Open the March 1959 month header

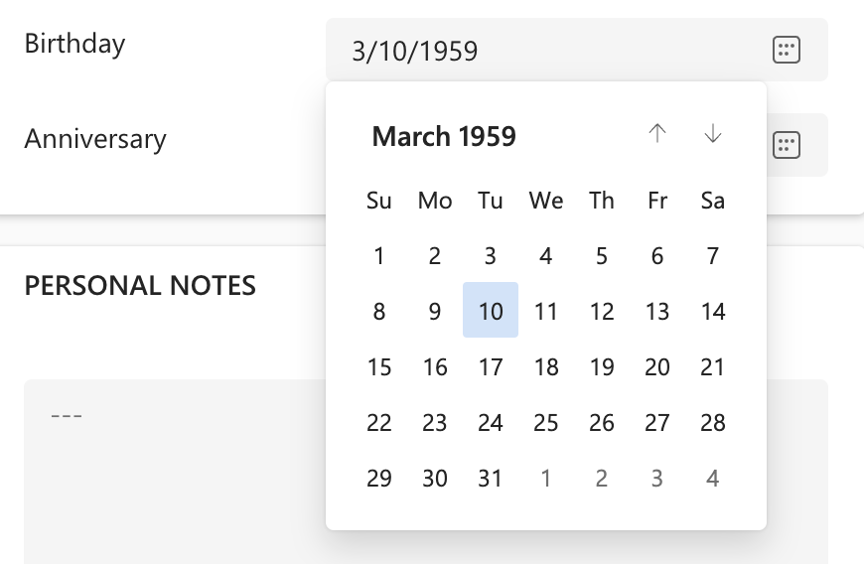point(444,136)
